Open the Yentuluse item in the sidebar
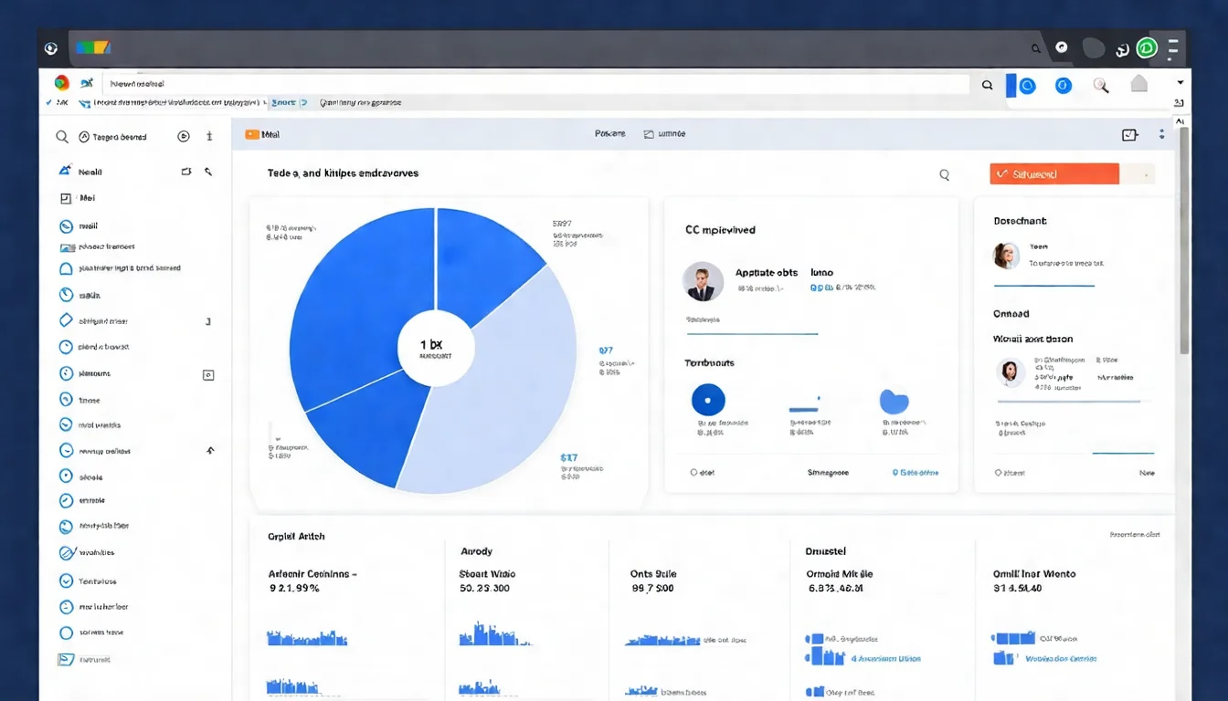This screenshot has height=701, width=1228. (x=97, y=581)
